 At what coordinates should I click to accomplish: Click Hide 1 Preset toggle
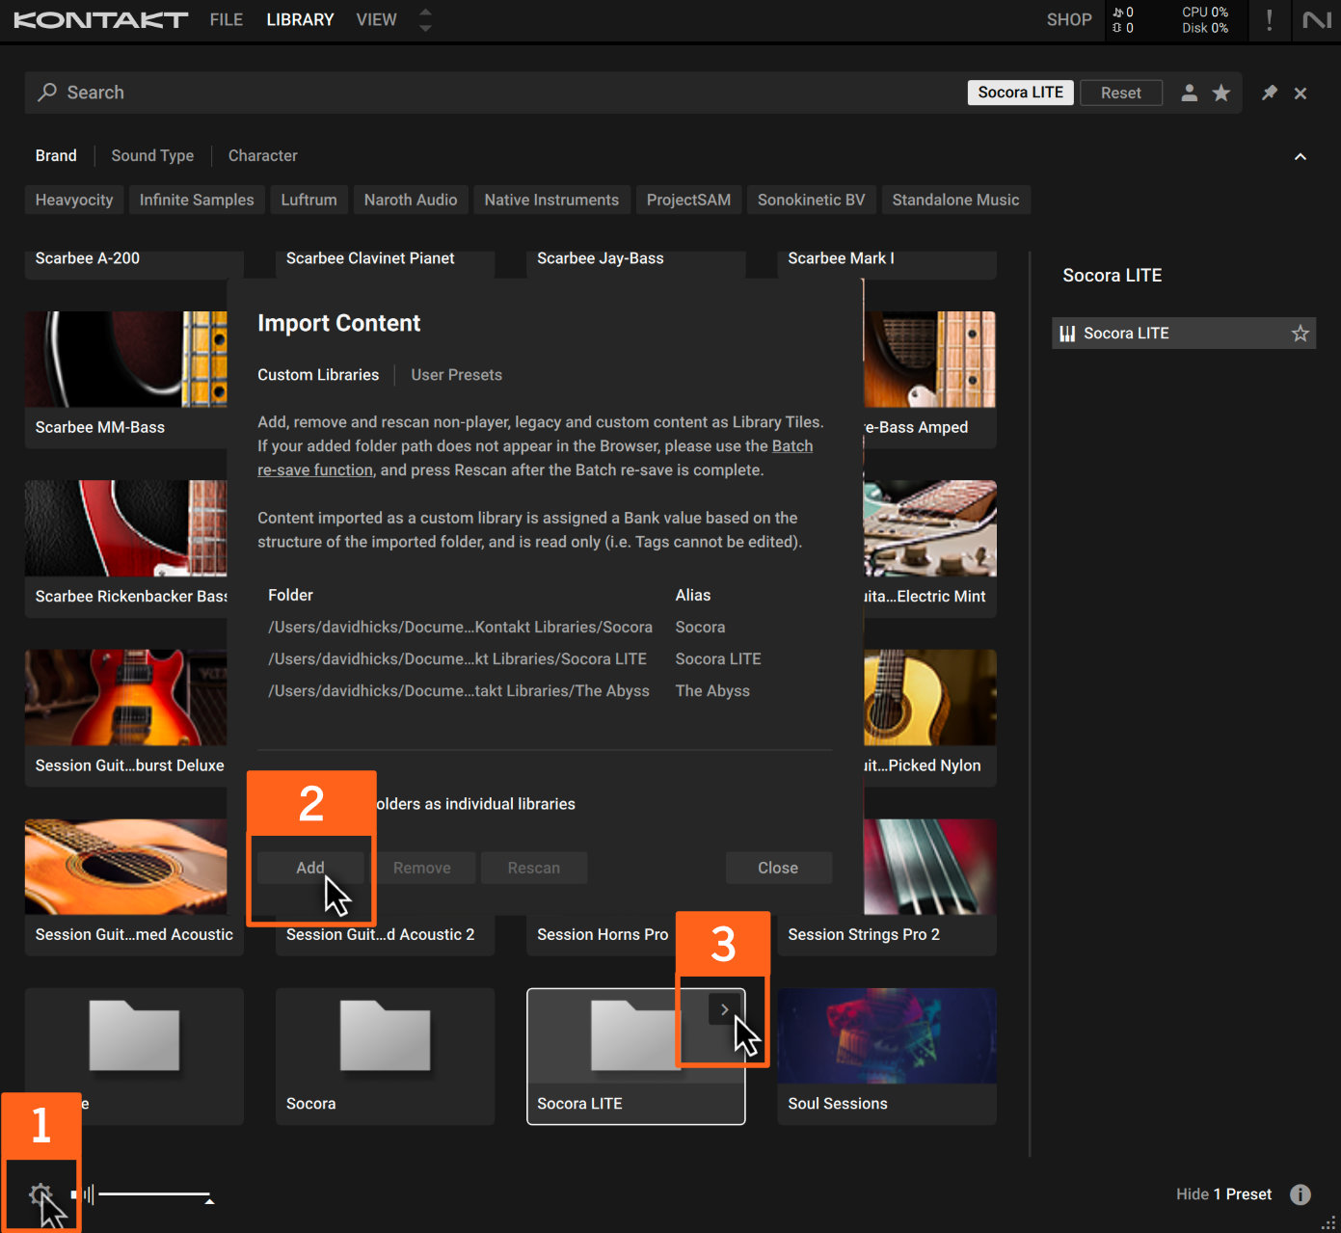(x=1223, y=1194)
